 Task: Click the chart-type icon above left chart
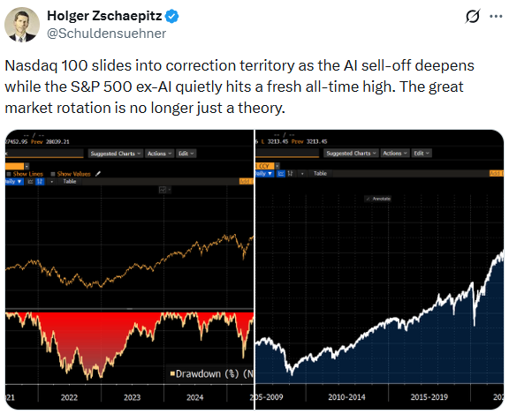click(x=163, y=190)
